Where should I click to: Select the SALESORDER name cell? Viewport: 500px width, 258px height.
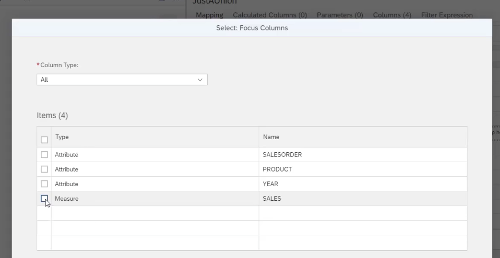282,155
